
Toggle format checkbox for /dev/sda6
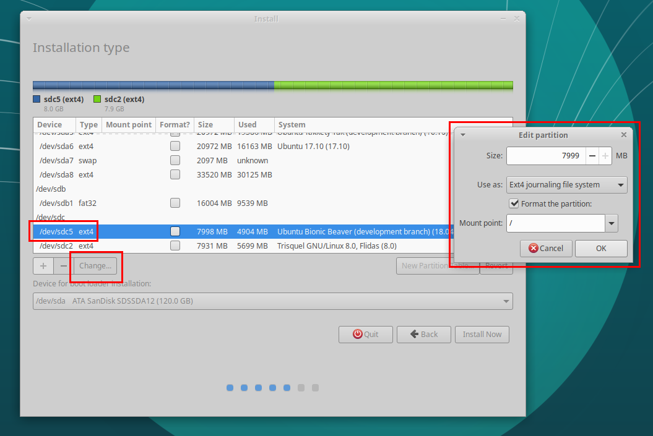pyautogui.click(x=175, y=146)
